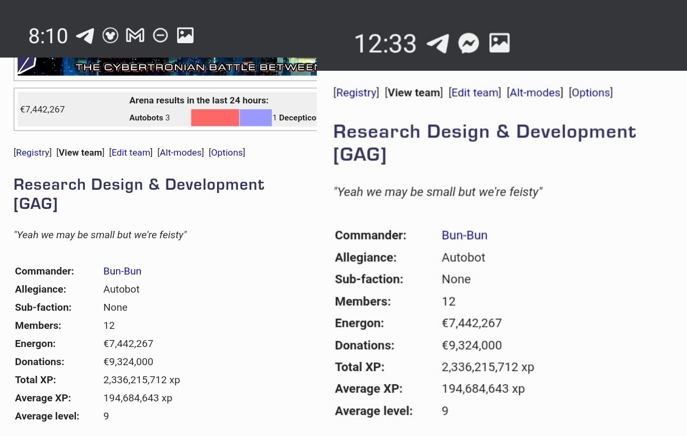Tap the image notification icon beside 8:10
This screenshot has height=436, width=687.
click(185, 36)
